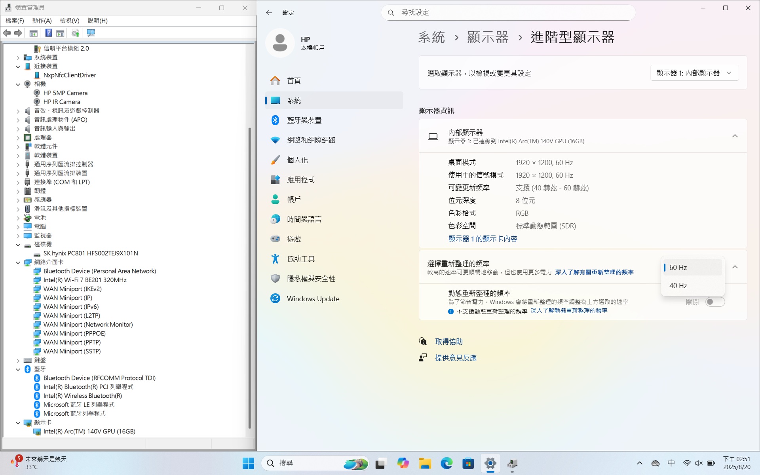The width and height of the screenshot is (760, 475).
Task: Click the scan for hardware changes icon
Action: 91,33
